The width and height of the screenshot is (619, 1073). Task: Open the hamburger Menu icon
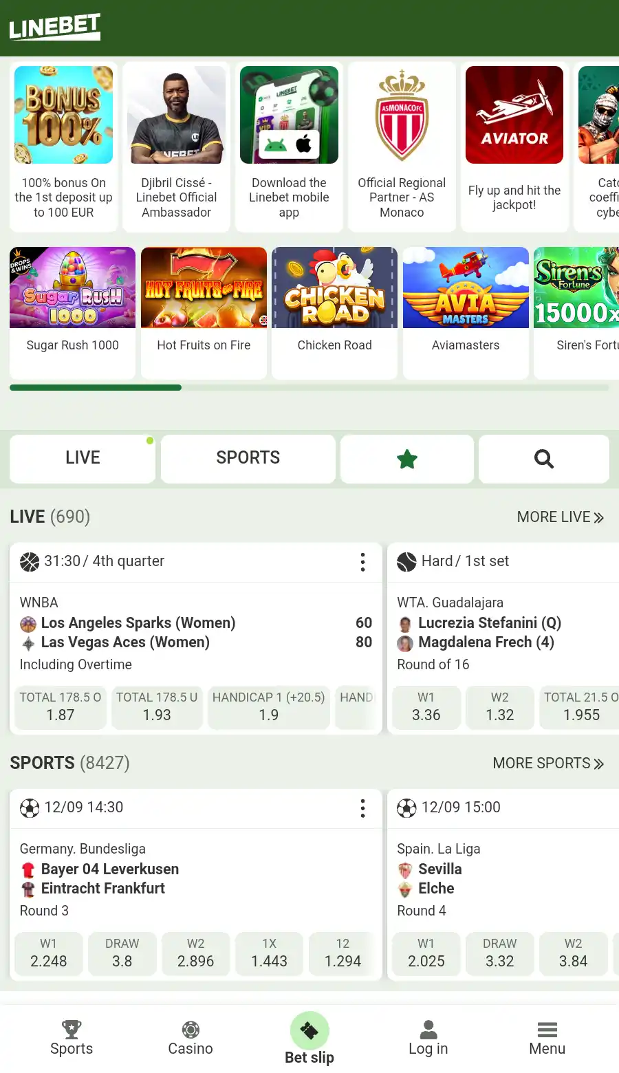547,1029
